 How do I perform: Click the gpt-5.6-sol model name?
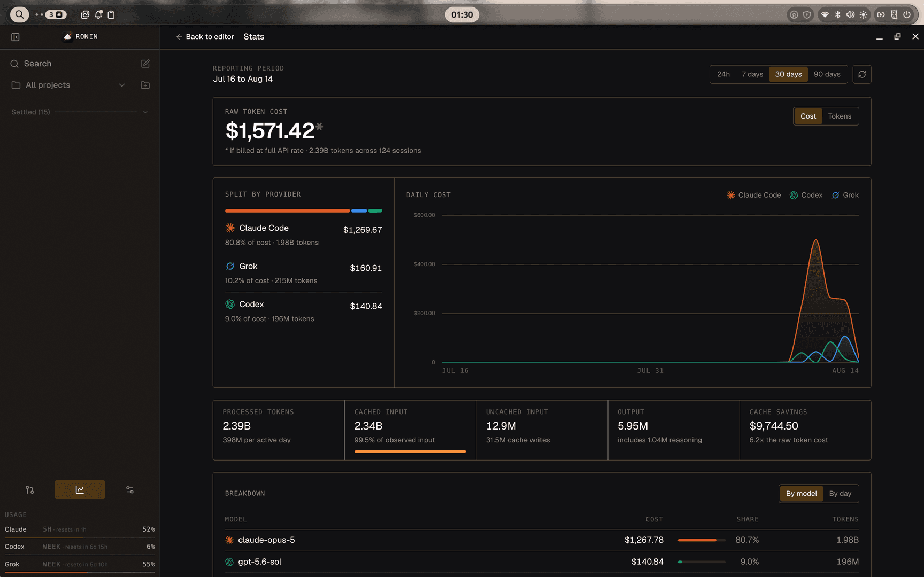click(259, 562)
